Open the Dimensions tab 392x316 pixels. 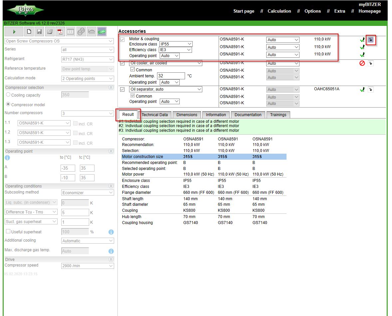(x=187, y=115)
